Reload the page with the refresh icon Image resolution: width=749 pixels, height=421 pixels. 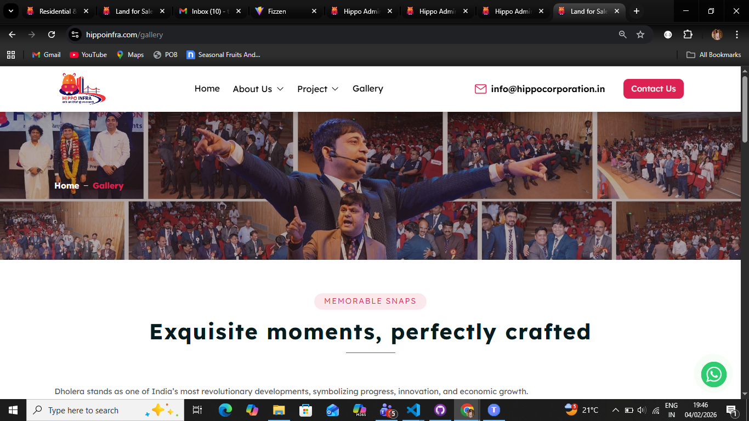pyautogui.click(x=52, y=35)
